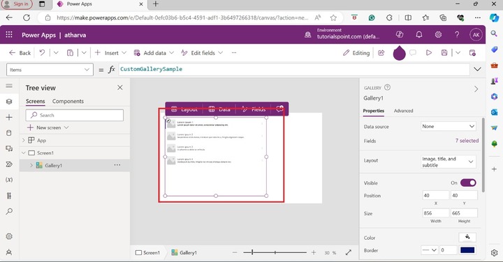Expand the App tree node
Viewport: 503px width, 262px height.
click(x=24, y=140)
